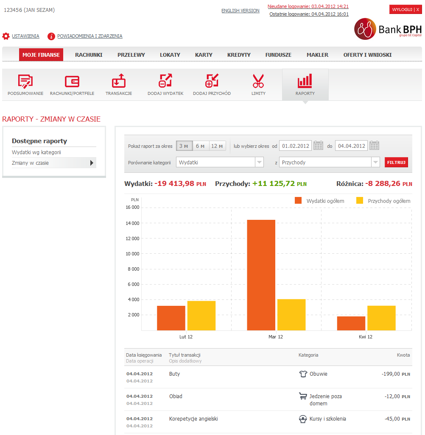Click the Buty transaction title

(174, 374)
